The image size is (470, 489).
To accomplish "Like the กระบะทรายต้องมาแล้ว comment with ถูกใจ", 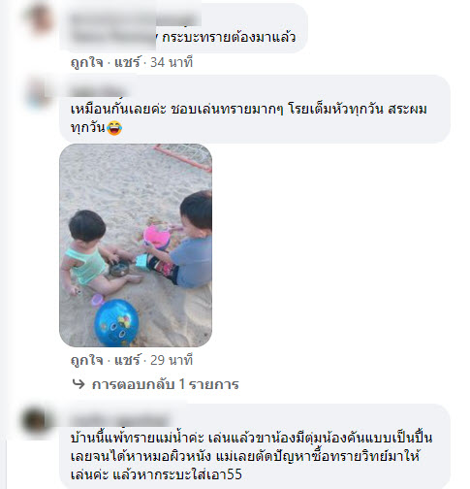I will point(86,62).
